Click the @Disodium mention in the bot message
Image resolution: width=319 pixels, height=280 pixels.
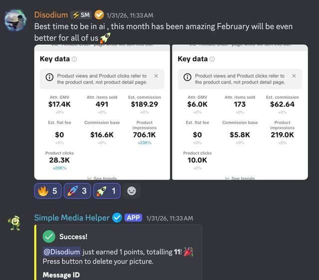(62, 252)
